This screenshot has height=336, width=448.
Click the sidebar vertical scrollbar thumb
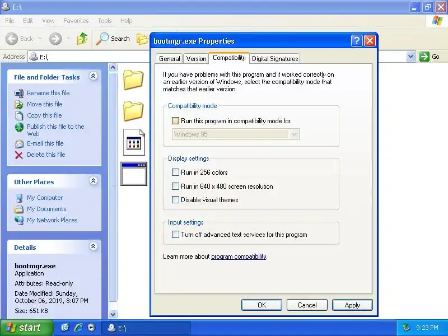click(113, 187)
